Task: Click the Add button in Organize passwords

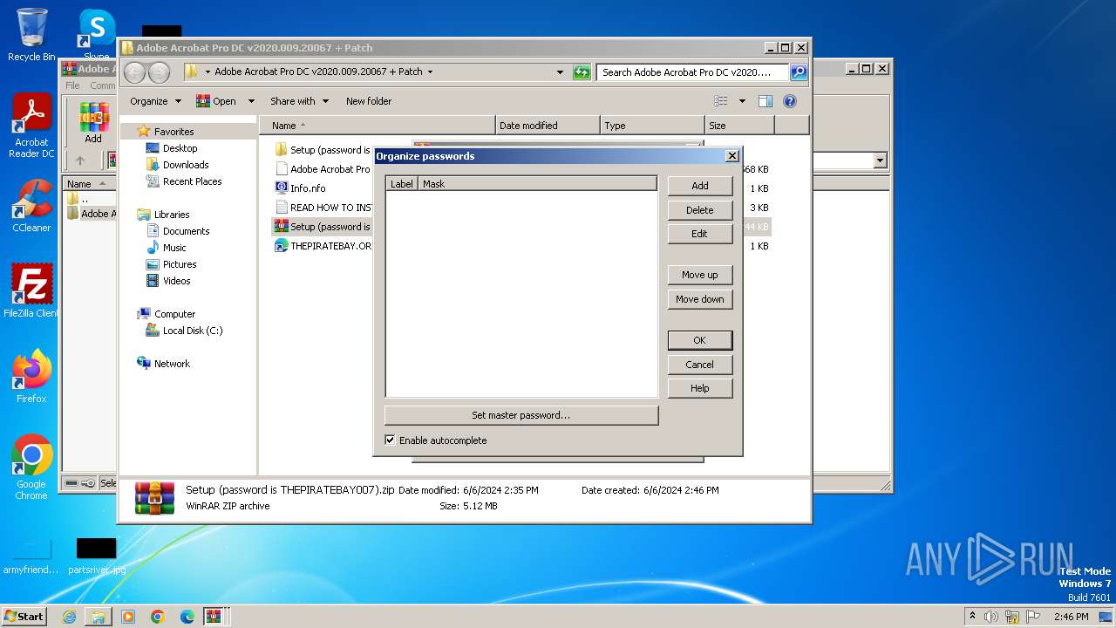Action: point(700,186)
